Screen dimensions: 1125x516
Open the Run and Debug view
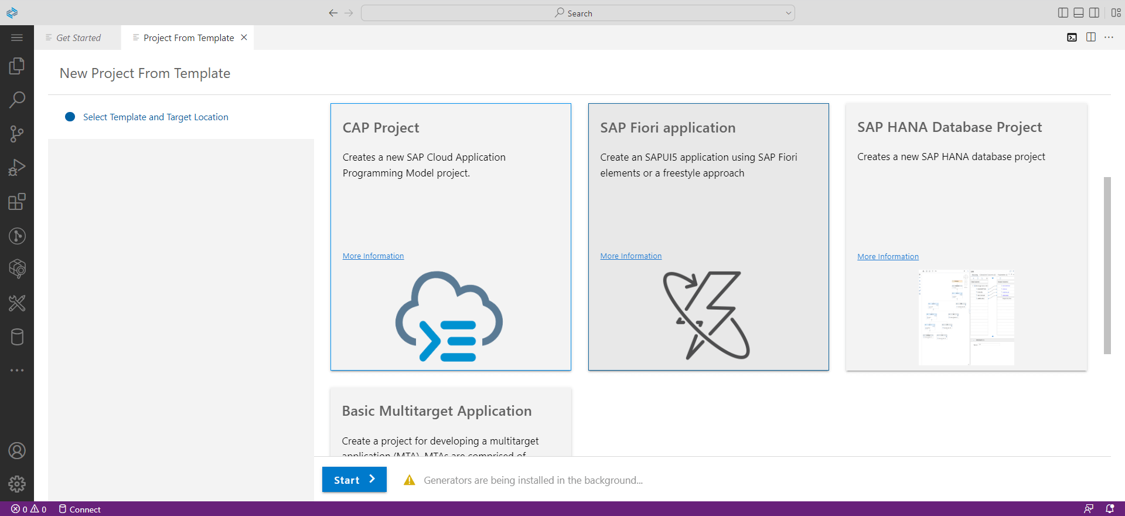point(17,168)
